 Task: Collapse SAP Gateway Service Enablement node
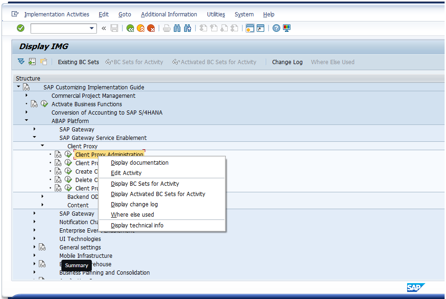(34, 137)
